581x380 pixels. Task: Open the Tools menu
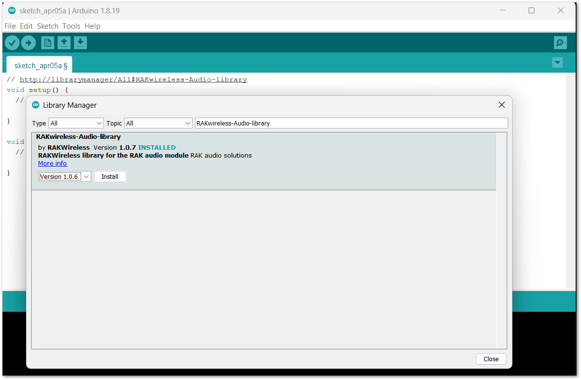[x=71, y=26]
